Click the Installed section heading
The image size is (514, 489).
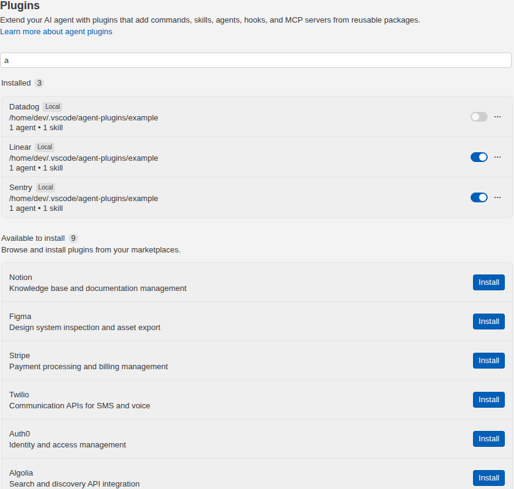(16, 83)
